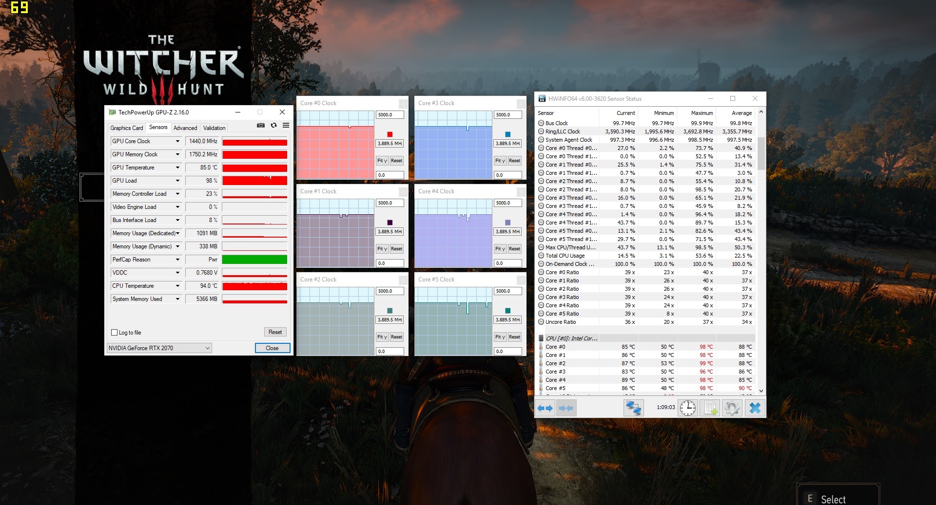
Task: Click the teal color swatch in Core #5 Clock
Action: (507, 311)
